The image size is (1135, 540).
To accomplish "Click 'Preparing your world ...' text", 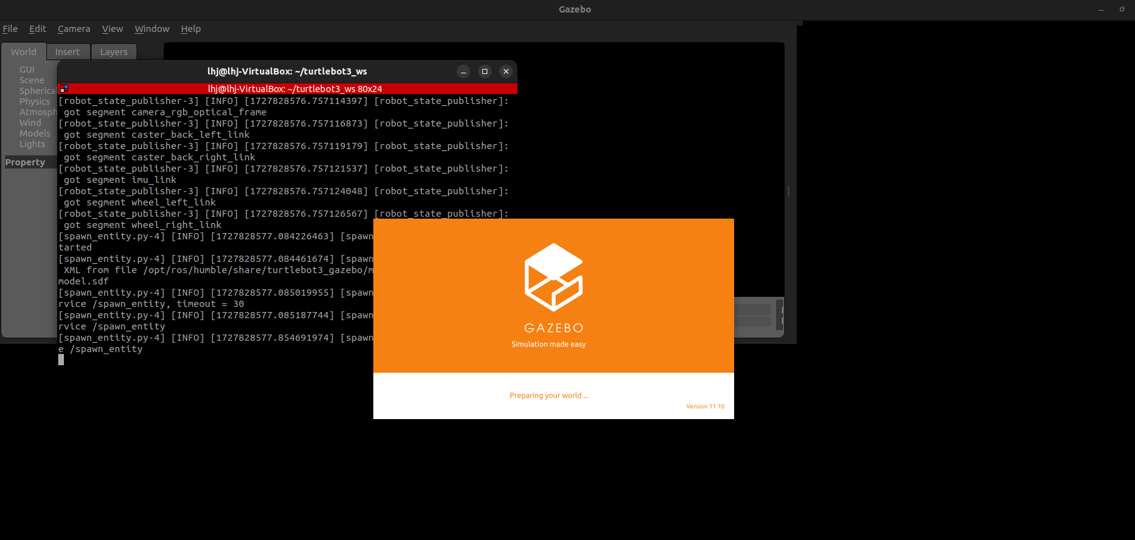I will coord(549,395).
